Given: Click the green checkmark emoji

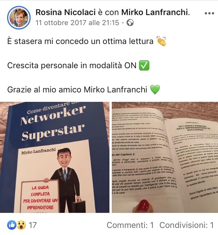Looking at the screenshot, I should [144, 65].
